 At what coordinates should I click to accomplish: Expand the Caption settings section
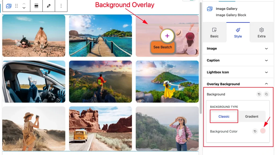pos(238,60)
